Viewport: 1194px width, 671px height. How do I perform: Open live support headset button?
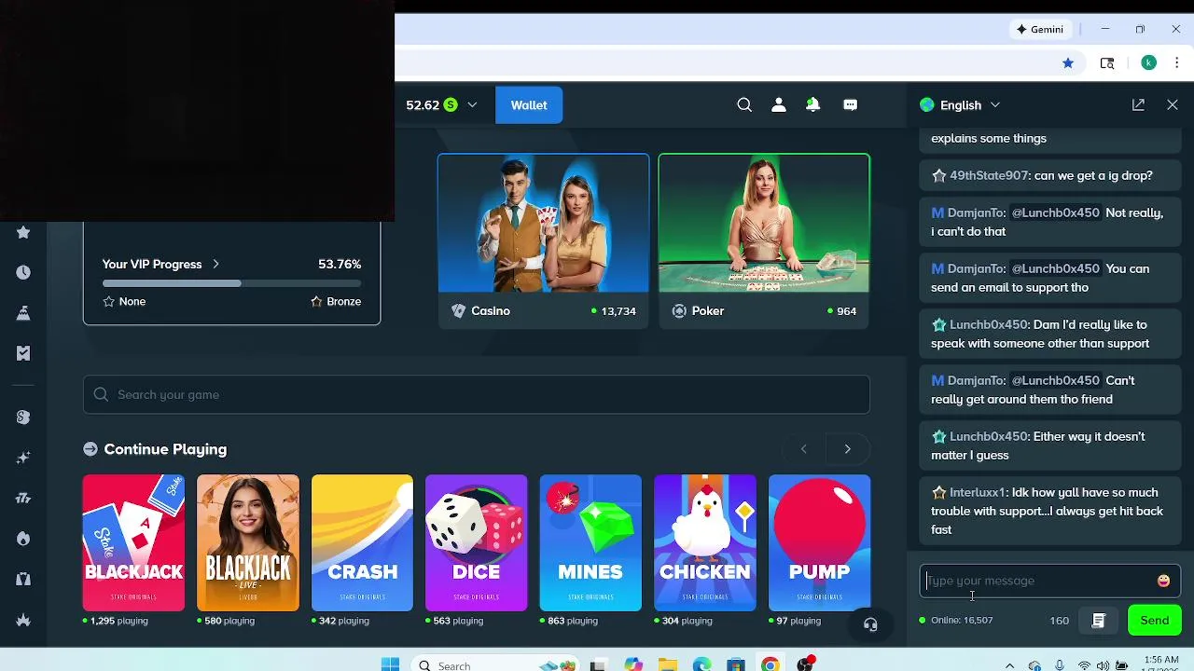click(870, 624)
